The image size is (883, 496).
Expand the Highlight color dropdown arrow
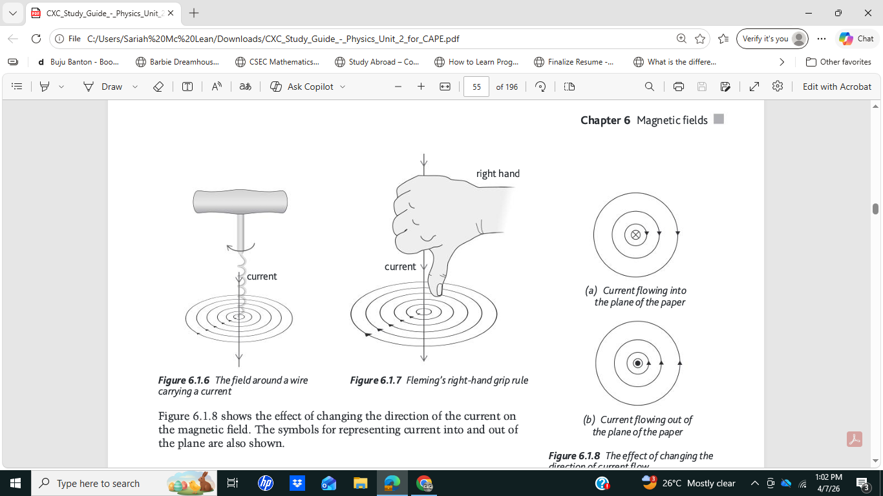[x=61, y=87]
